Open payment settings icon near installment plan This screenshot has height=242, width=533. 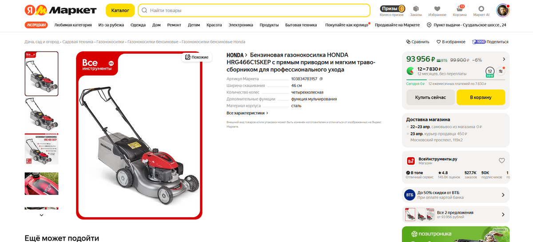pos(501,71)
